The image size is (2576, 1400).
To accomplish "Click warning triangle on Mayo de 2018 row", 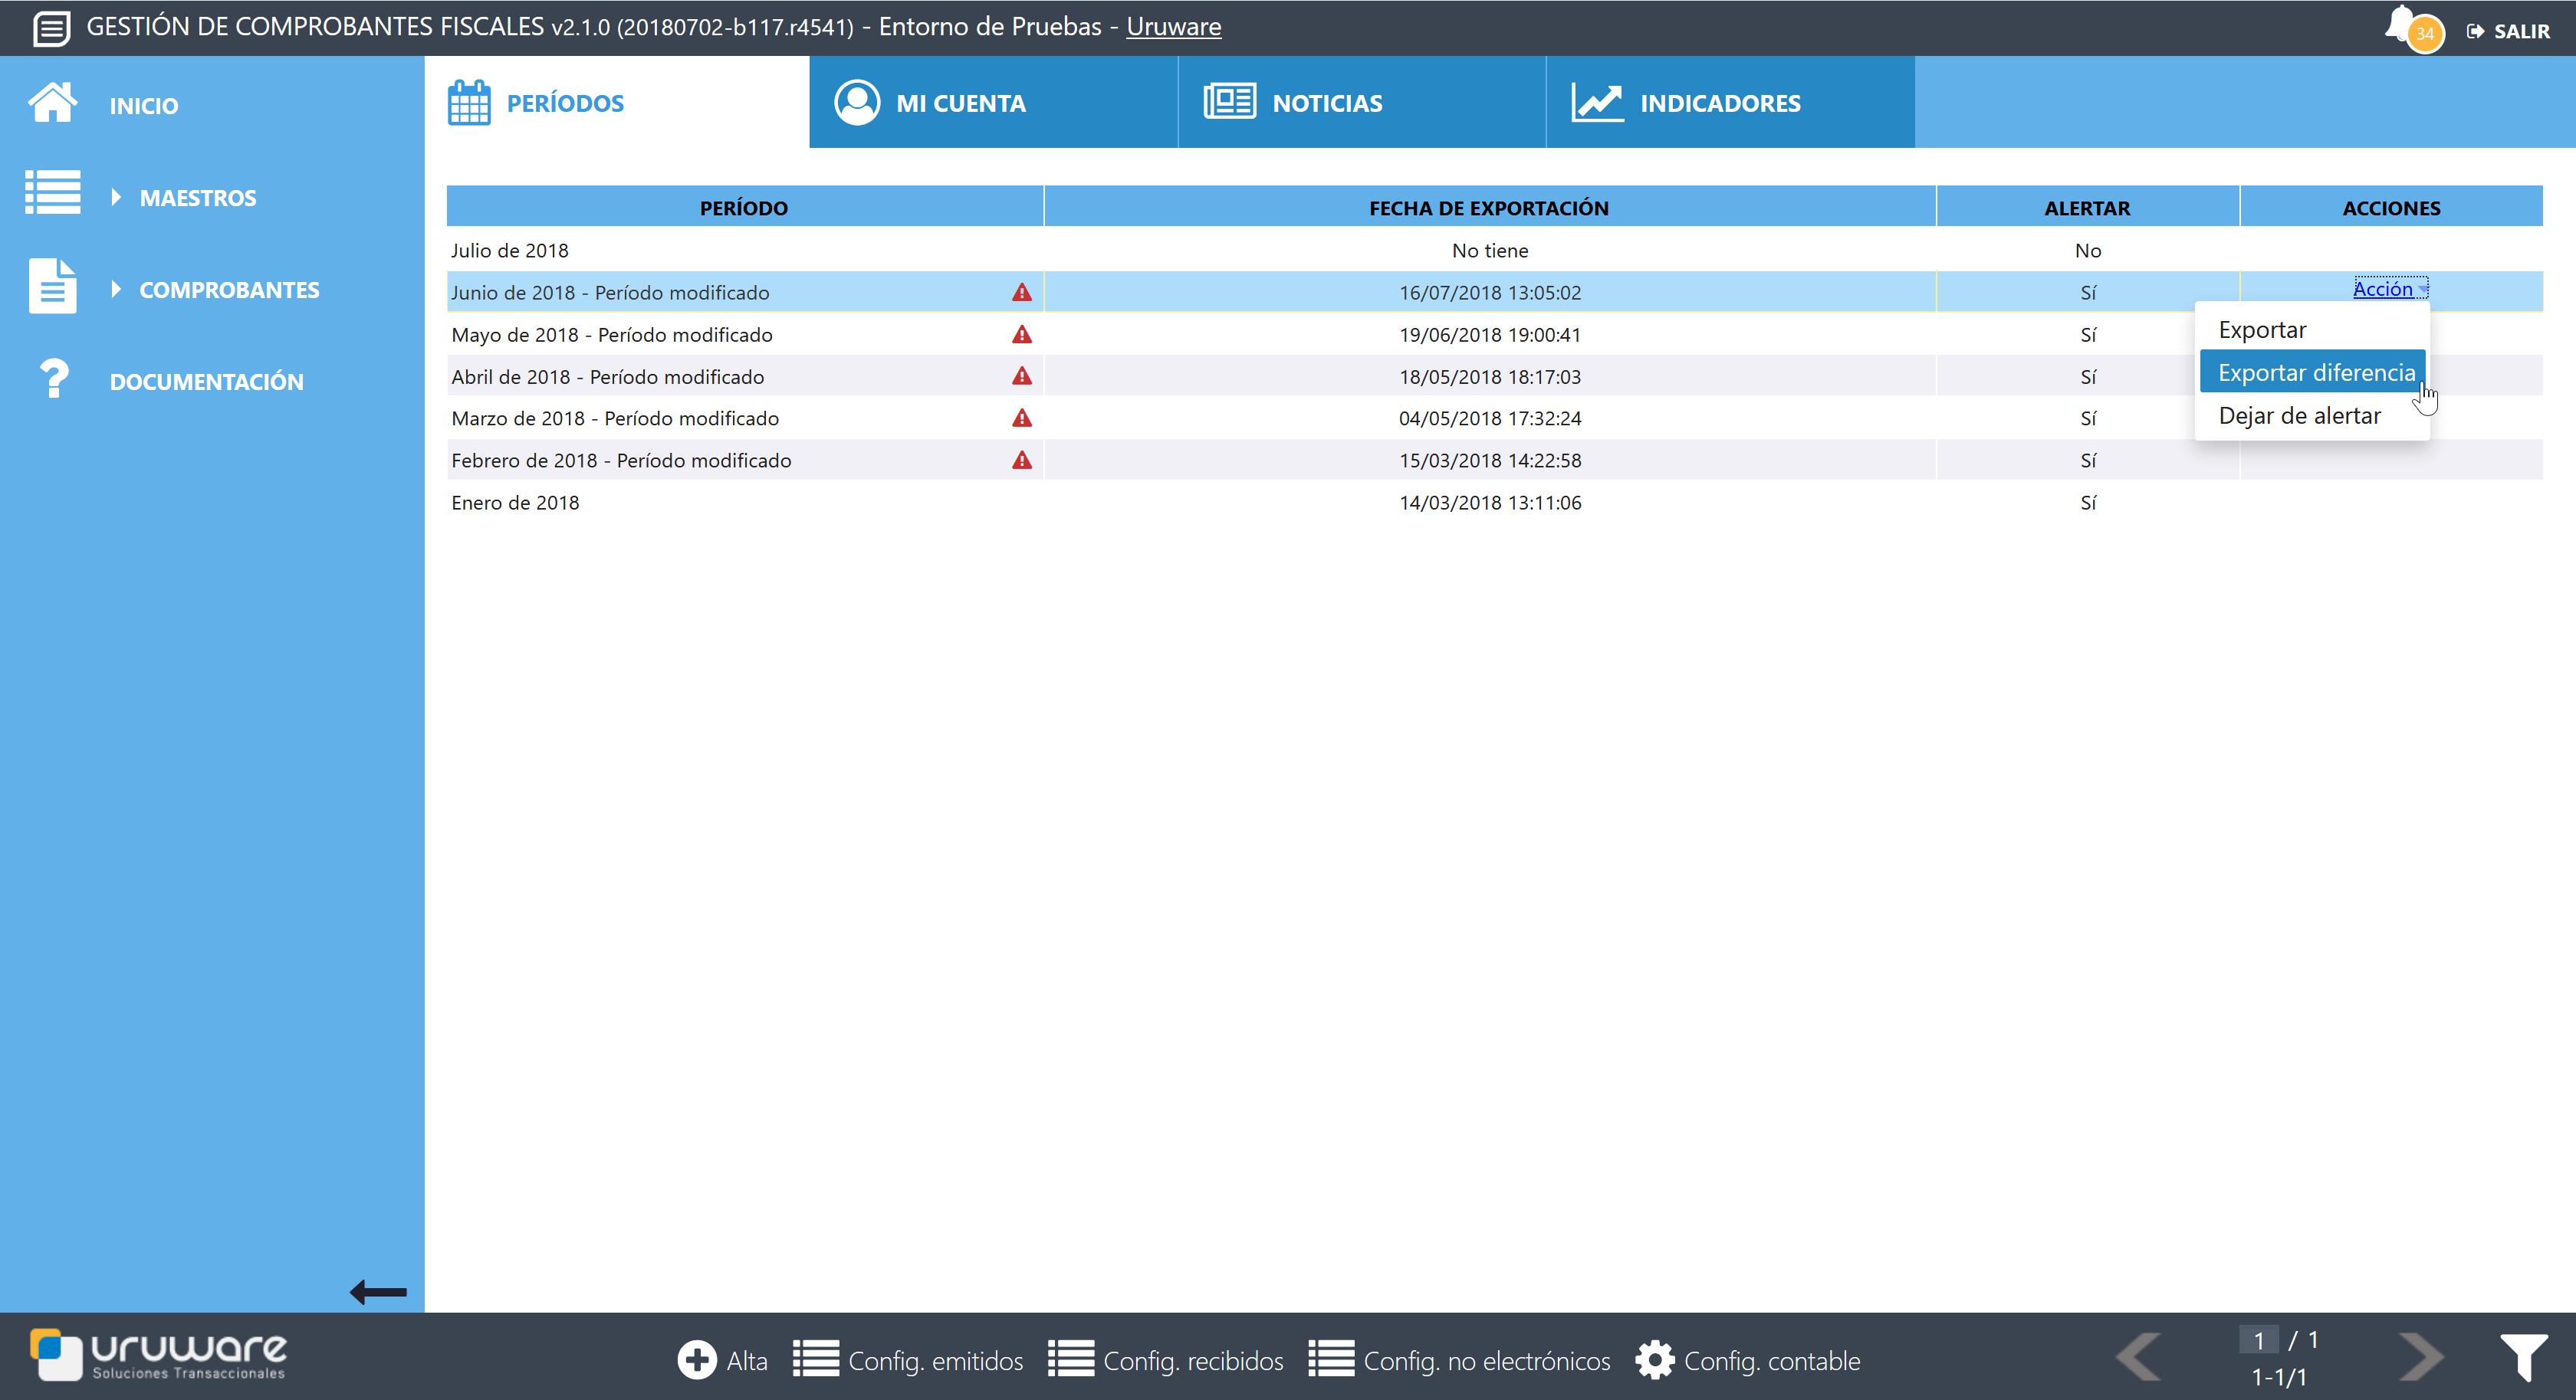I will pos(1021,335).
